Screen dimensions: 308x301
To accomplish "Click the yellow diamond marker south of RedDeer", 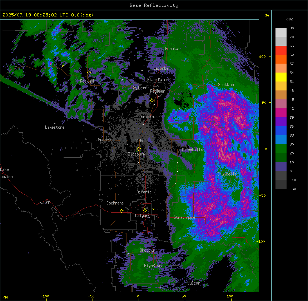I will [152, 100].
